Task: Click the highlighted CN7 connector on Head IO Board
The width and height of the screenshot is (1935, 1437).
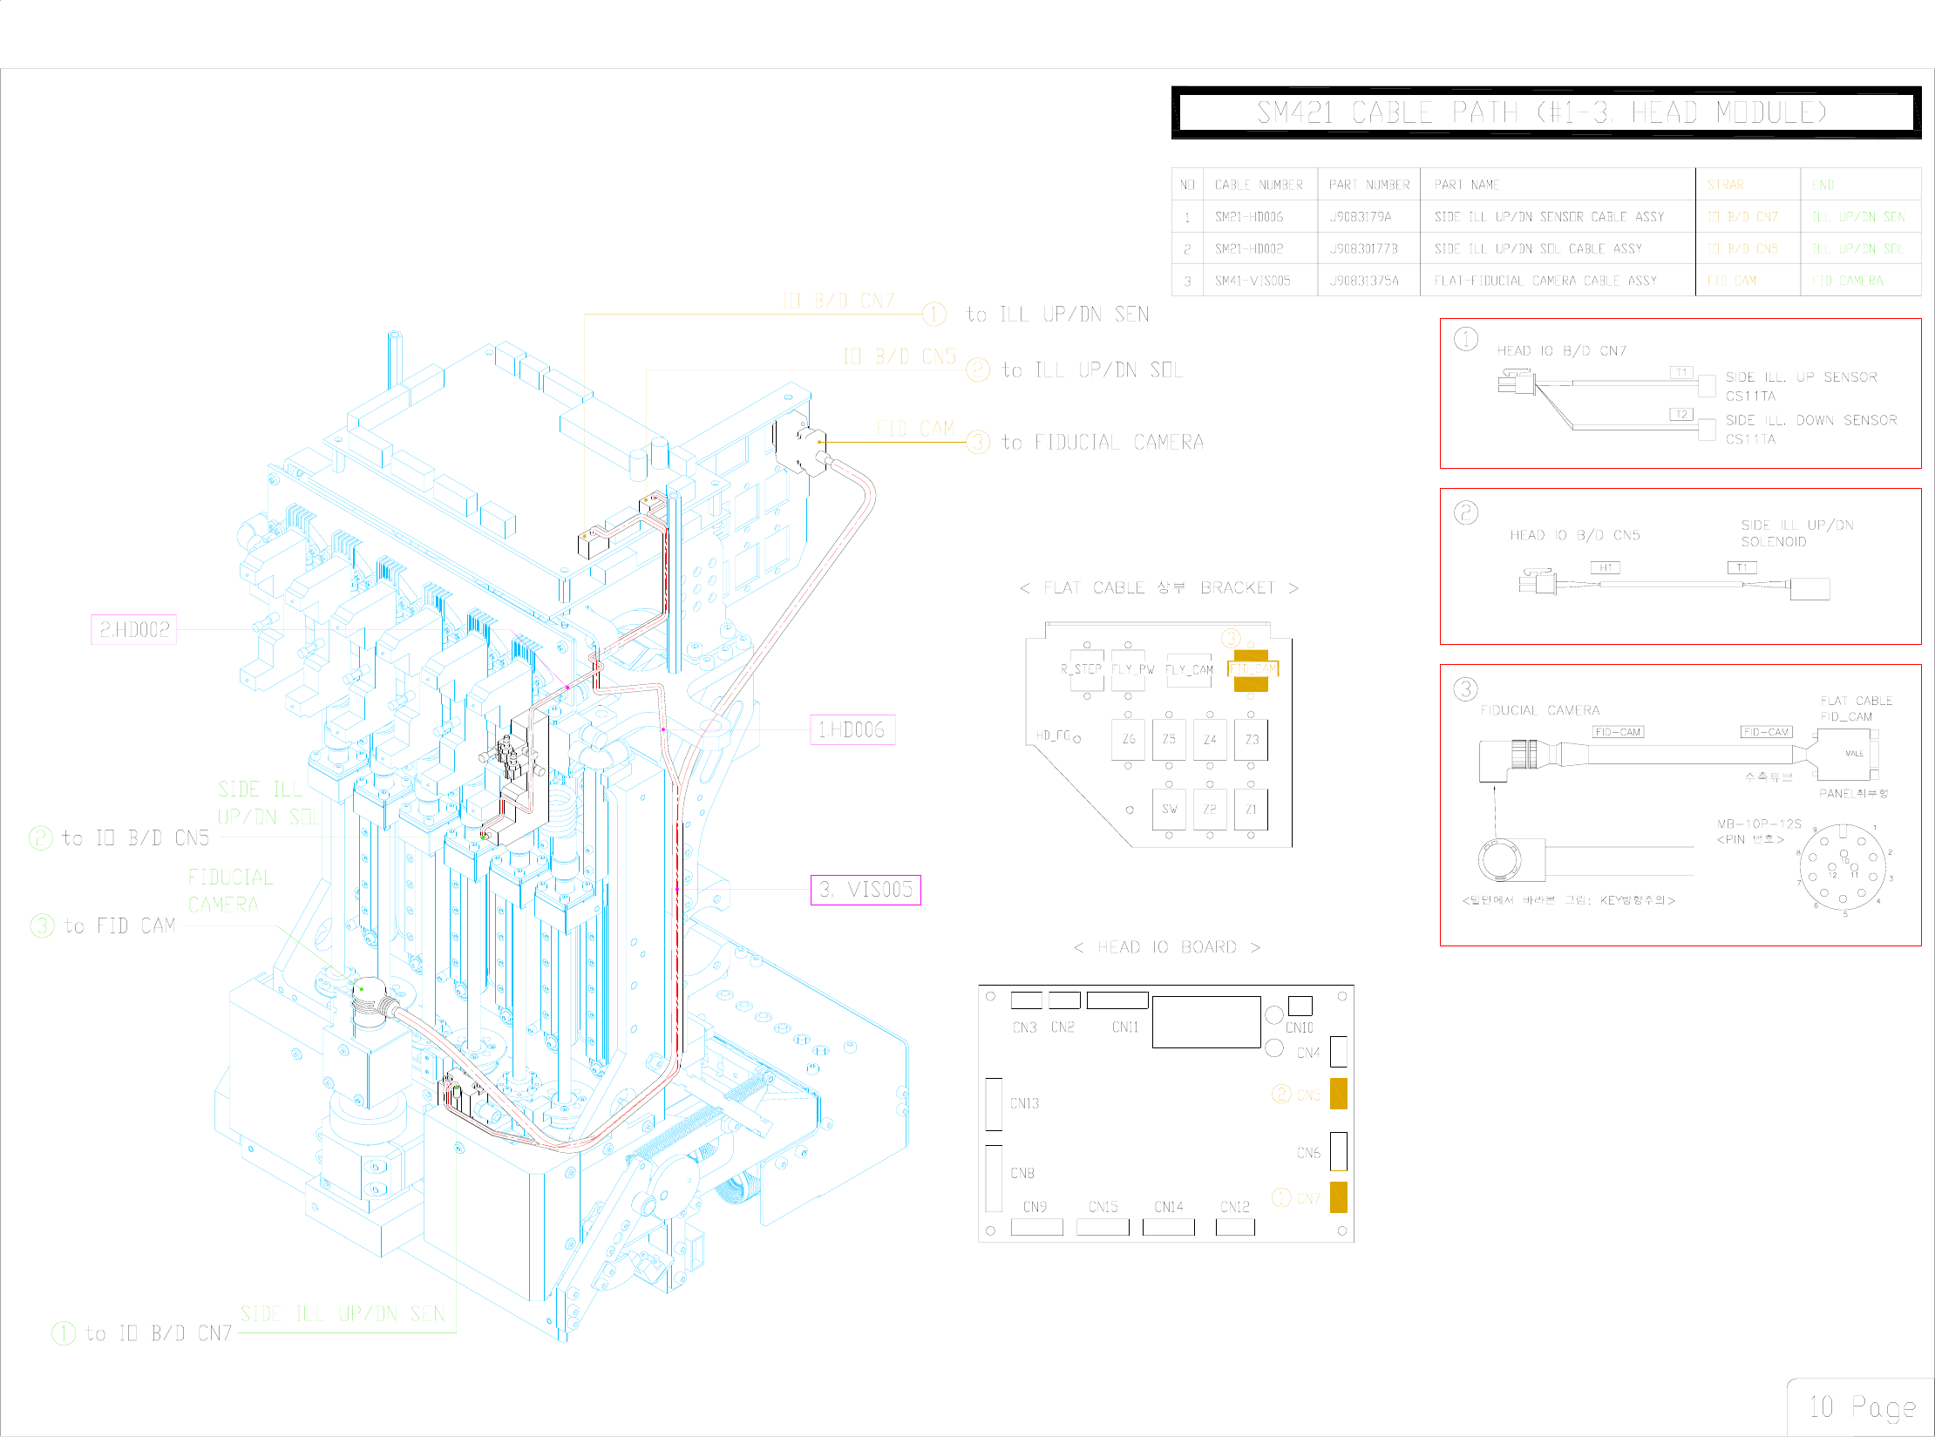Action: [x=1338, y=1197]
